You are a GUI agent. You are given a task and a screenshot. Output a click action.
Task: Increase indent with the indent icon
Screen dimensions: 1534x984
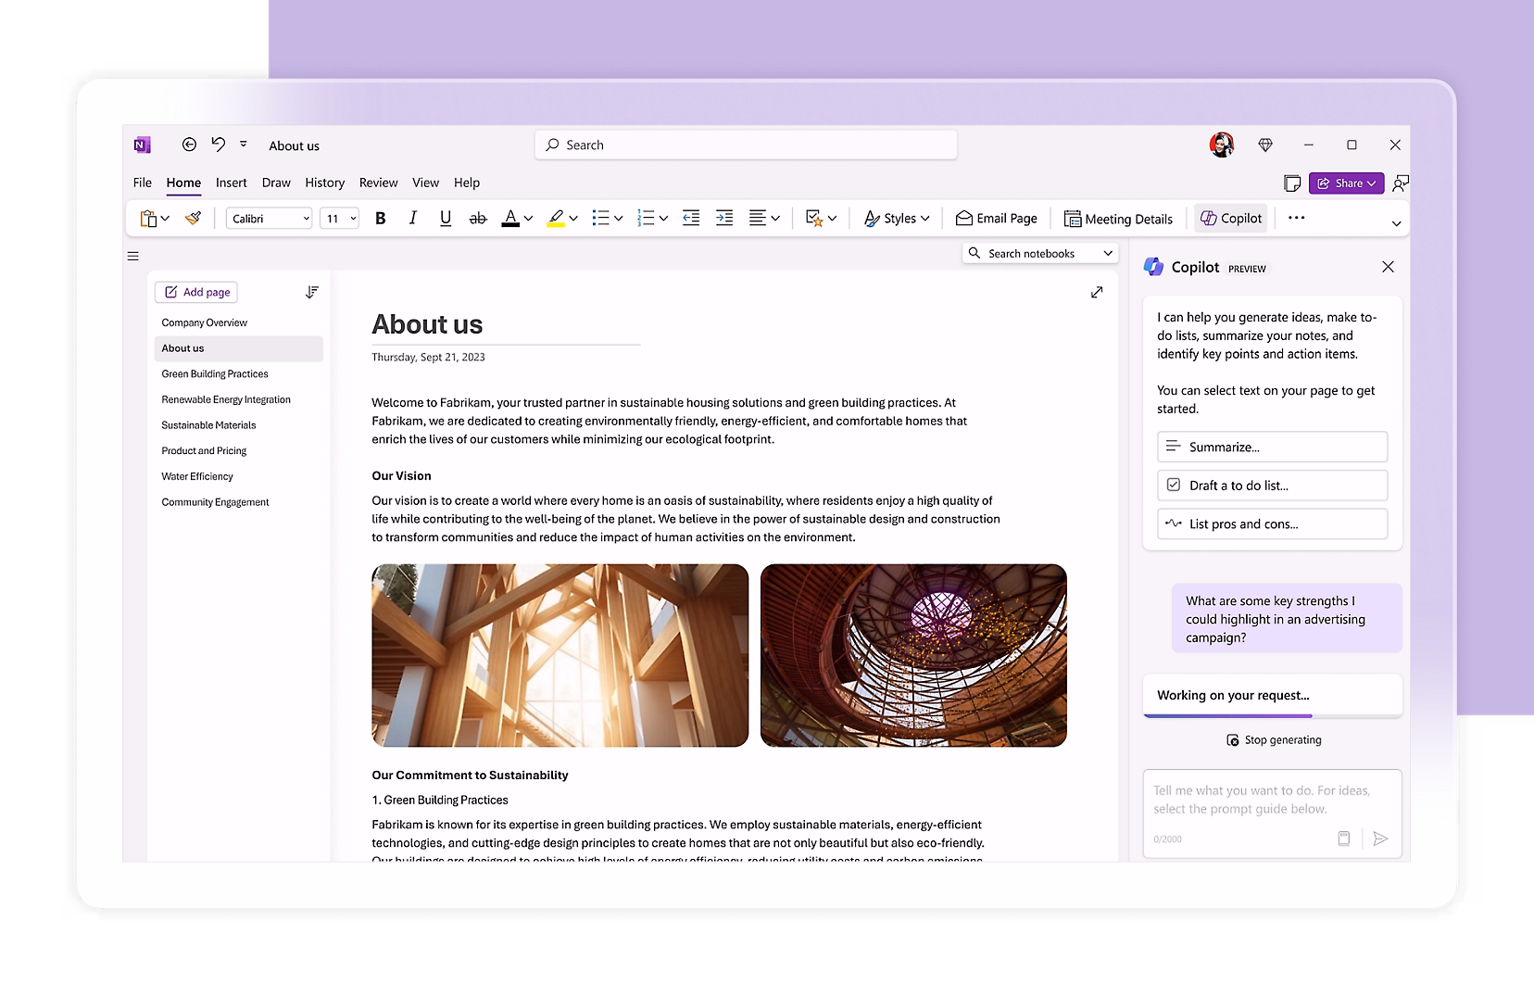point(724,219)
